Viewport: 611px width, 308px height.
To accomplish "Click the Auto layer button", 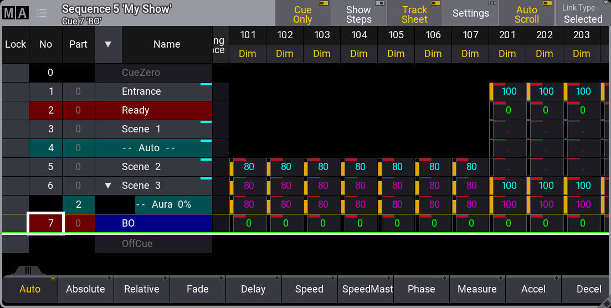I will click(30, 289).
